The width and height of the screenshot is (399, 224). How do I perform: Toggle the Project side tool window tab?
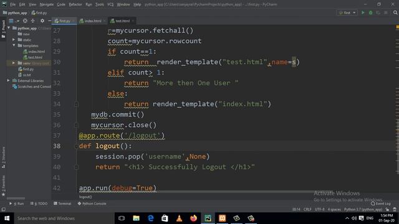(x=3, y=29)
